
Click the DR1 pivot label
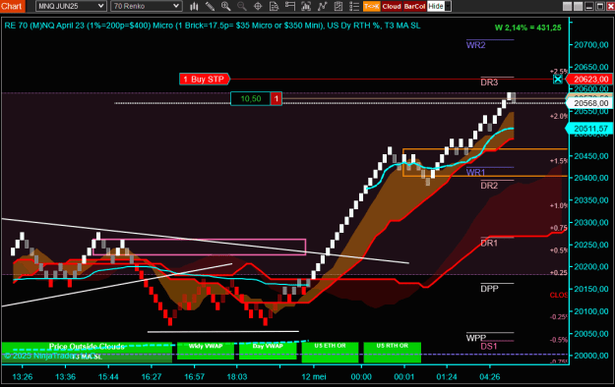pos(489,244)
